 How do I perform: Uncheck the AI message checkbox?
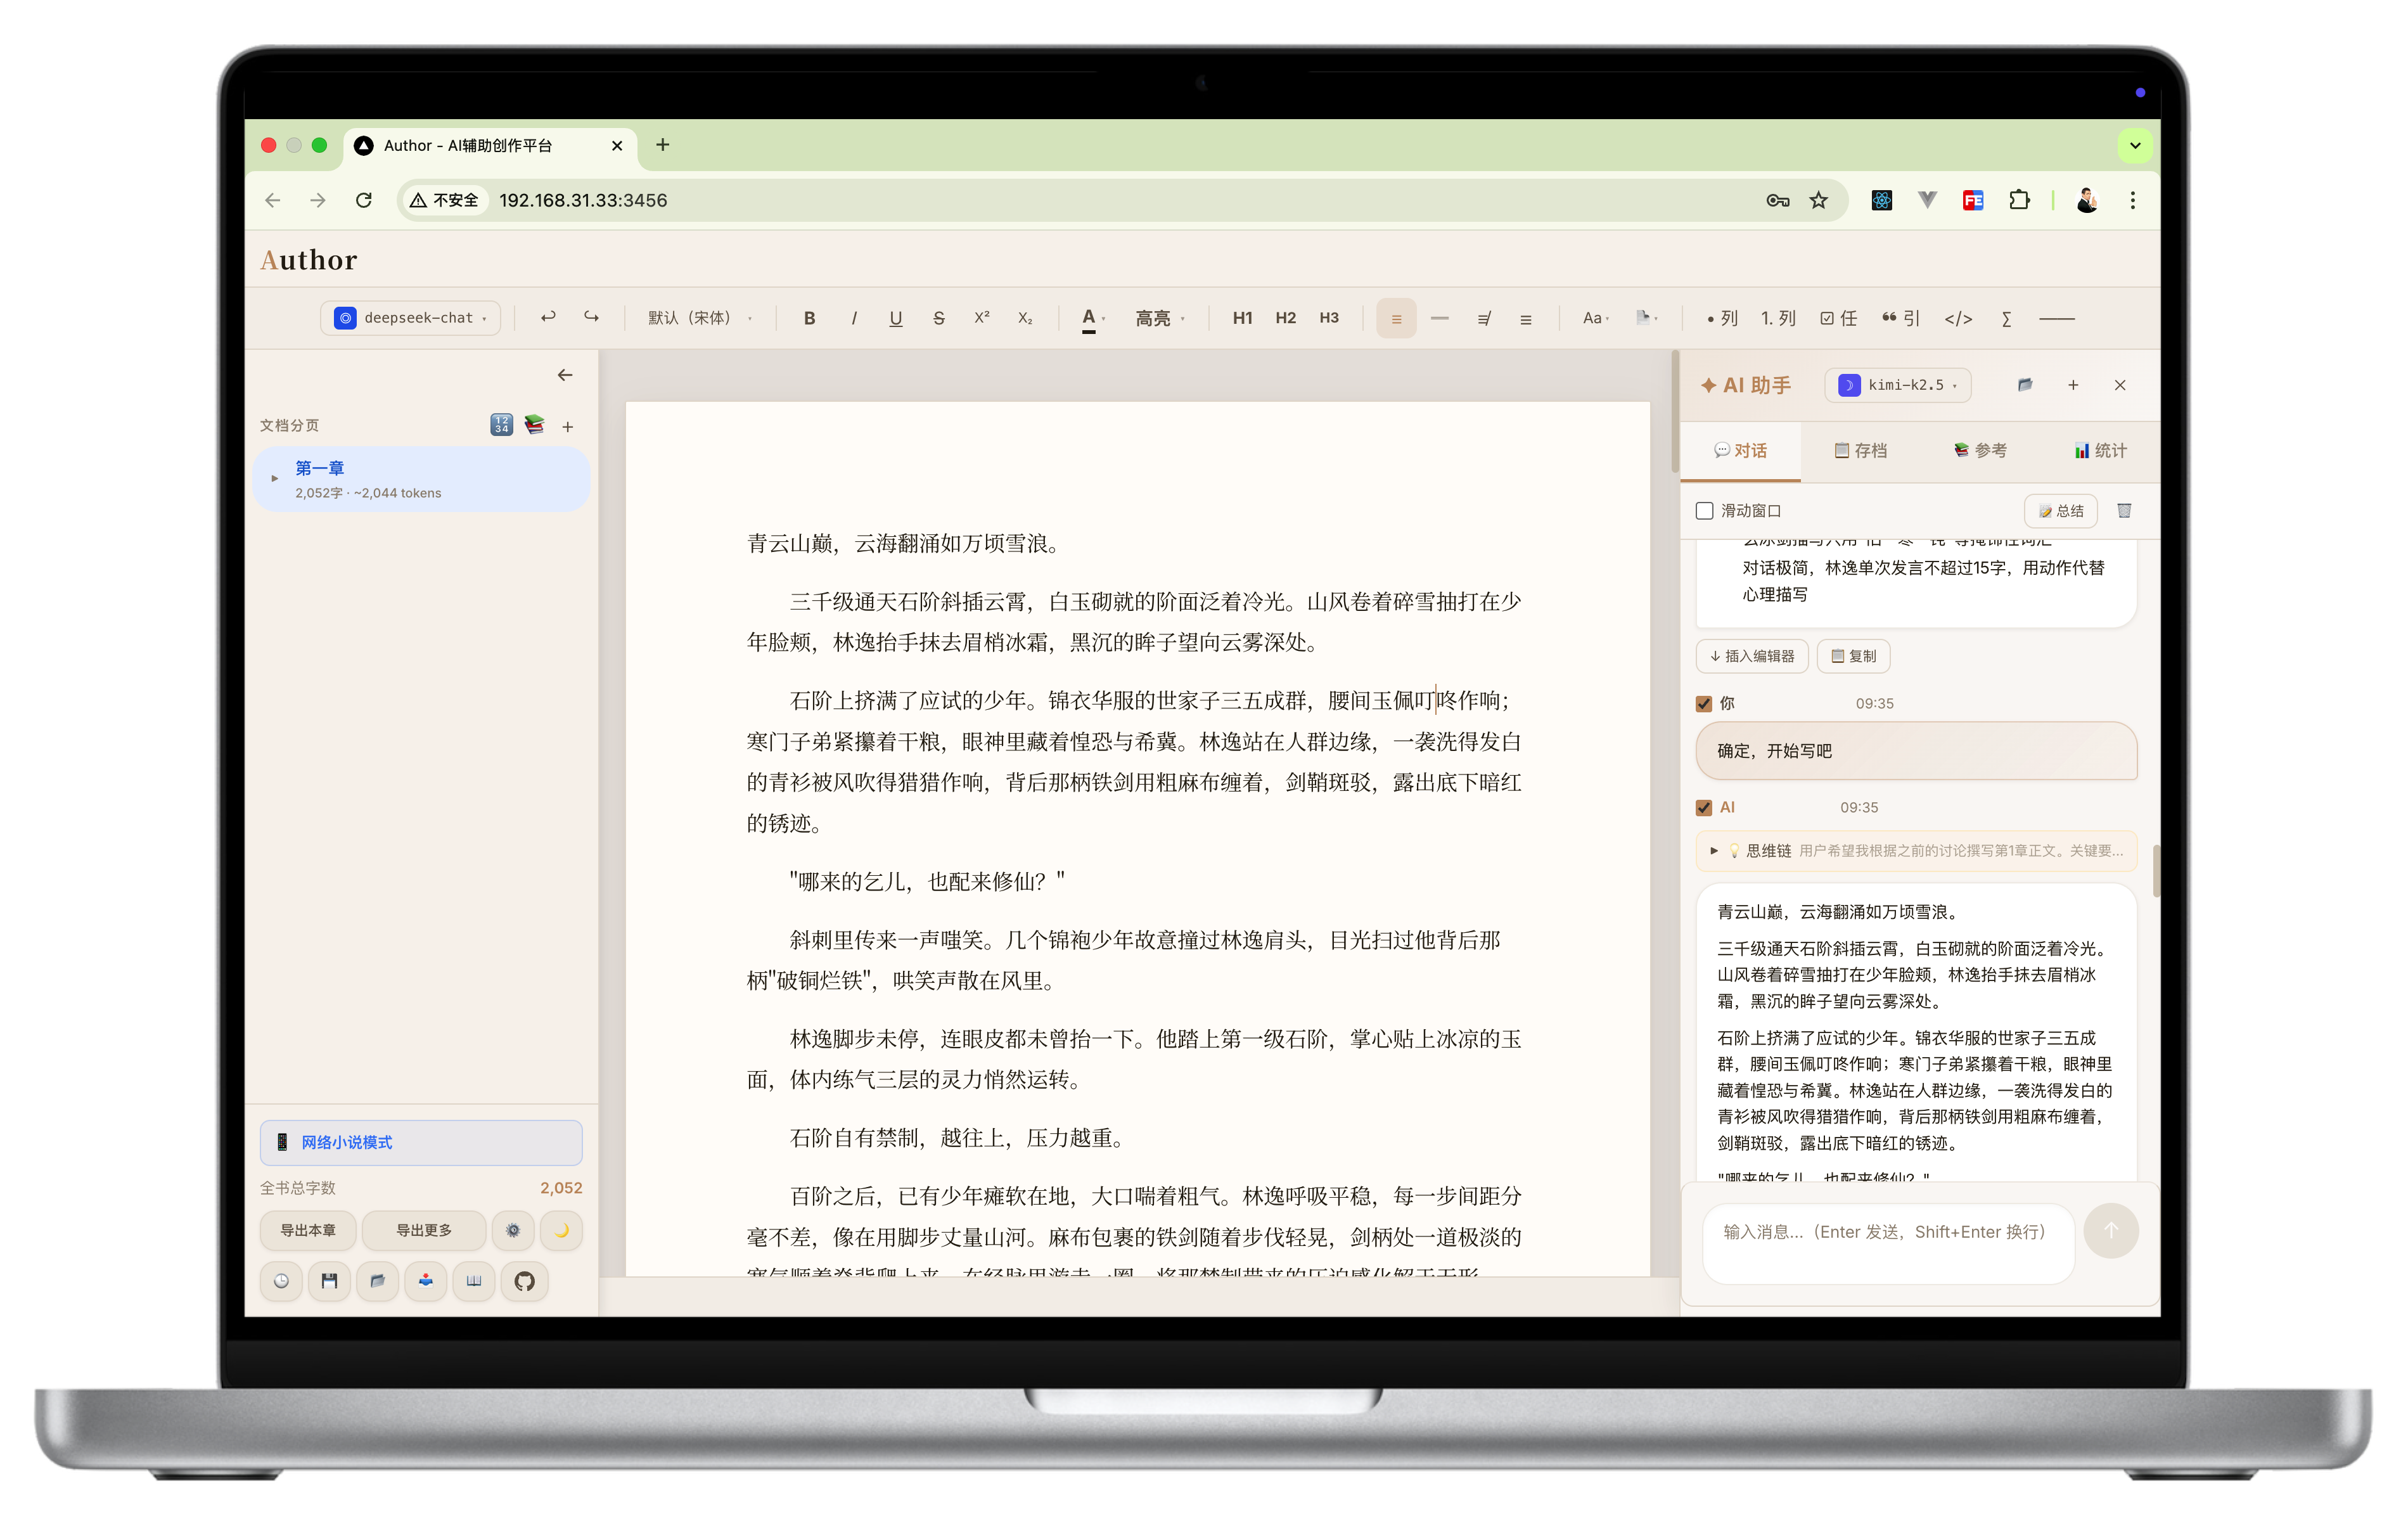[1705, 808]
